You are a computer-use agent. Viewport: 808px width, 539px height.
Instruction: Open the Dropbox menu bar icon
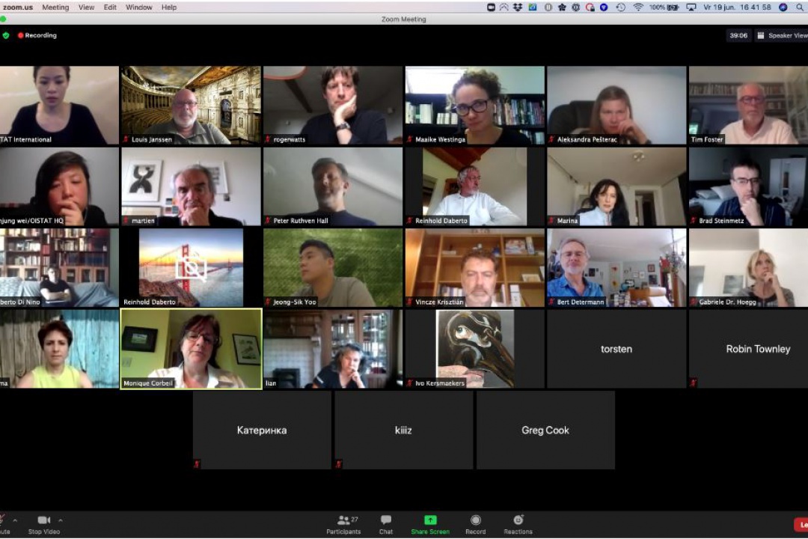(518, 7)
